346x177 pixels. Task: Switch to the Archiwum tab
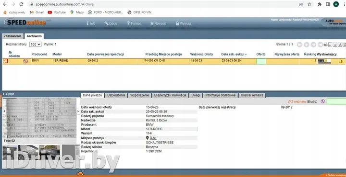pos(34,36)
